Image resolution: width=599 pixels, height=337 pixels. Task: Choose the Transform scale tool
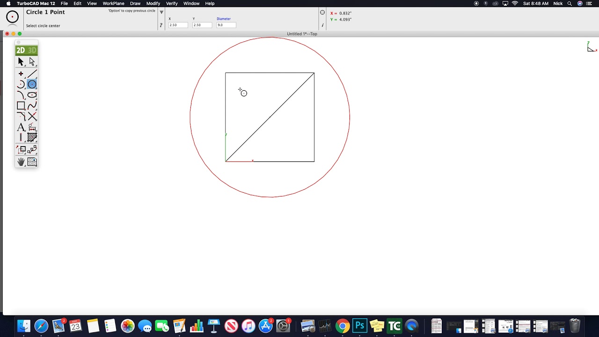tap(21, 150)
